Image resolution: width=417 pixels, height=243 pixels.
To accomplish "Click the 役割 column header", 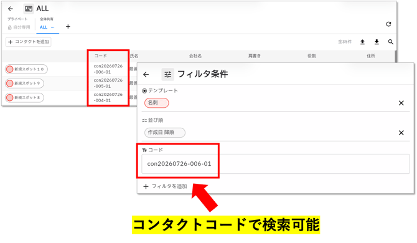I will click(311, 56).
